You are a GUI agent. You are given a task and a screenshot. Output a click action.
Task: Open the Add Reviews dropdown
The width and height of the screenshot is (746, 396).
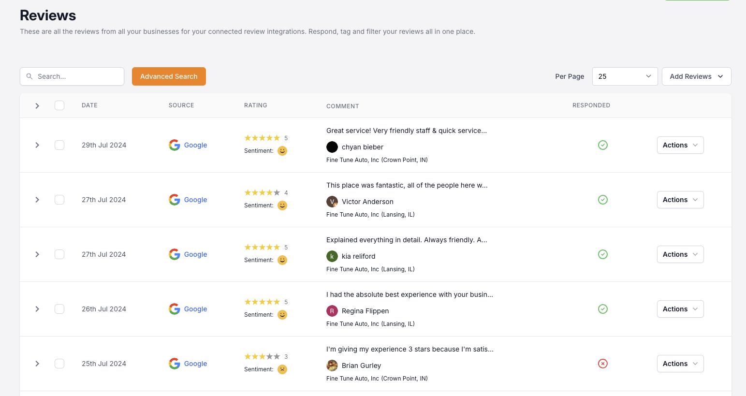pyautogui.click(x=696, y=76)
